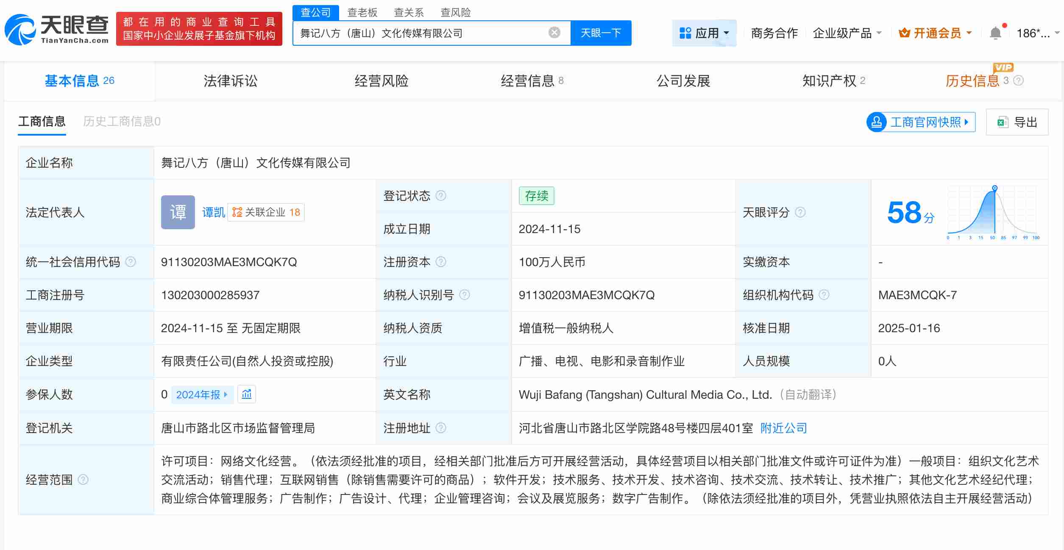Select the 查老板 menu item

click(362, 13)
